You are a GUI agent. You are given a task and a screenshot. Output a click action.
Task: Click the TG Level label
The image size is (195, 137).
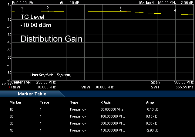click(x=32, y=17)
